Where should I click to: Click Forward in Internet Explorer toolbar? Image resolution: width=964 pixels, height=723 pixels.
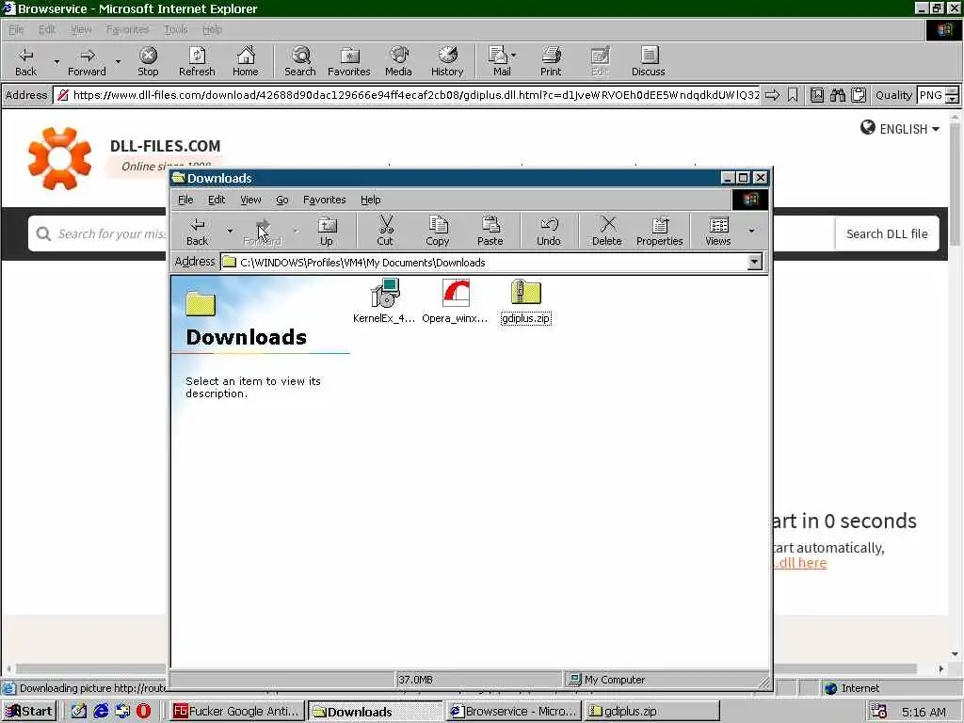87,61
